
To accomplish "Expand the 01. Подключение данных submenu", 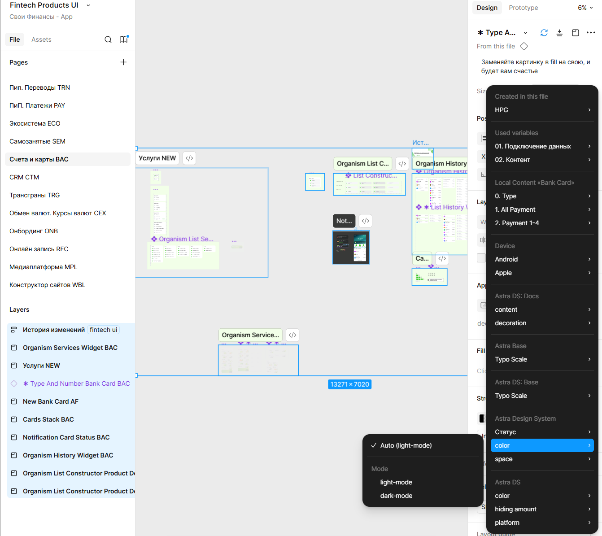I will 542,146.
